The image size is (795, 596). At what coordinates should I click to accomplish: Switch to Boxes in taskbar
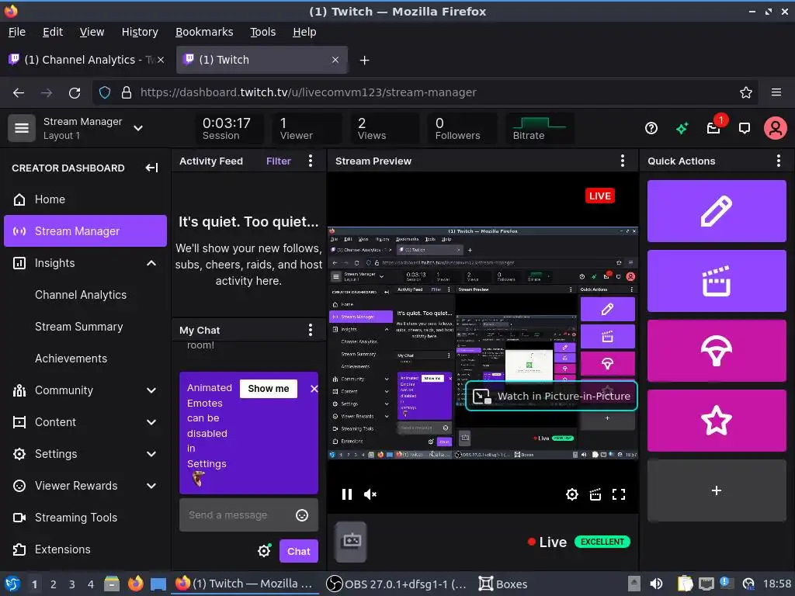503,584
